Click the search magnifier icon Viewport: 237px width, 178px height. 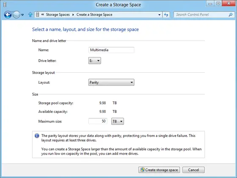point(231,15)
